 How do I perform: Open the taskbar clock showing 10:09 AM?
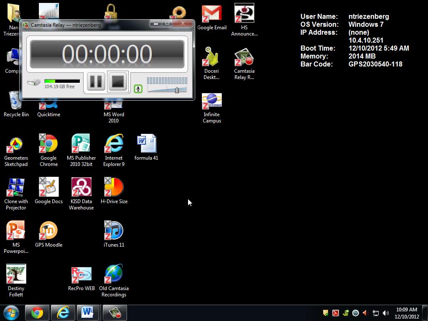tap(407, 313)
